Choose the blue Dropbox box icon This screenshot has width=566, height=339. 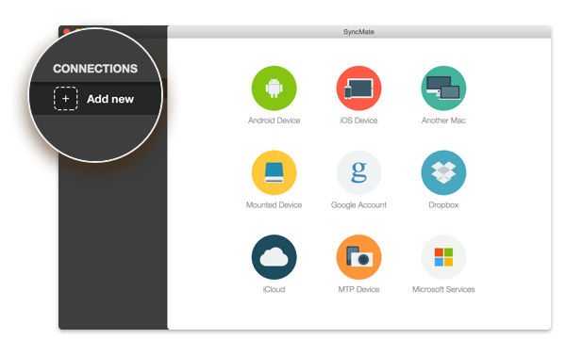(443, 172)
